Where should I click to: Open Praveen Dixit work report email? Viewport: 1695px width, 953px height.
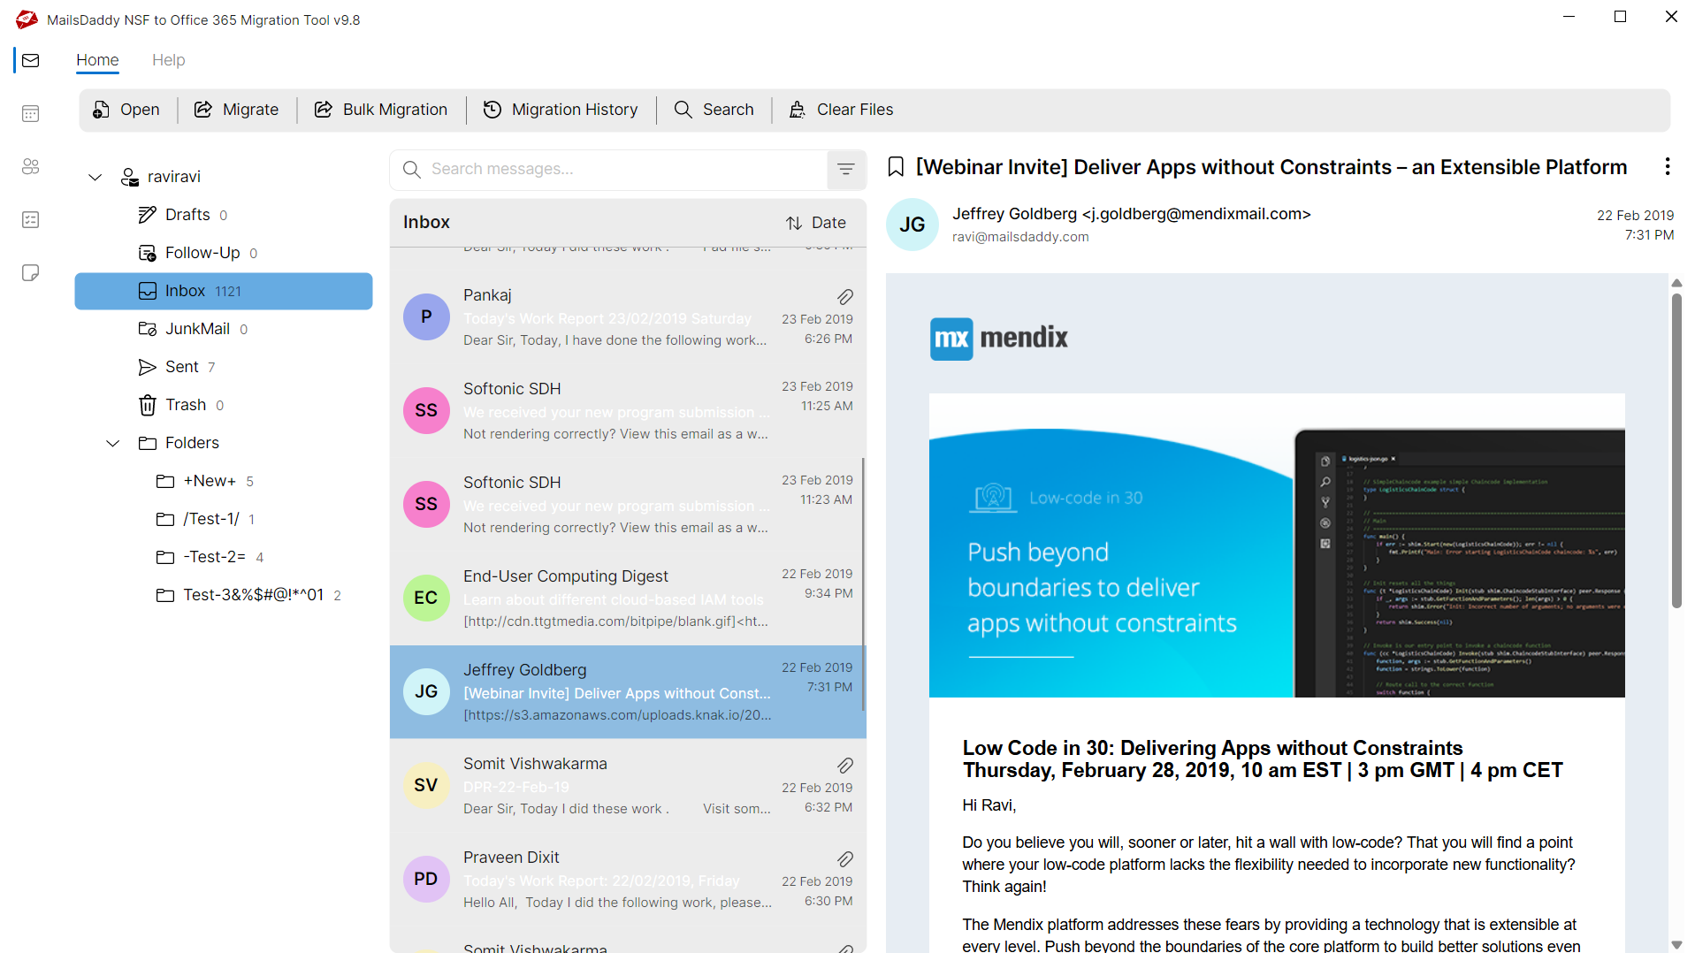[x=628, y=880]
